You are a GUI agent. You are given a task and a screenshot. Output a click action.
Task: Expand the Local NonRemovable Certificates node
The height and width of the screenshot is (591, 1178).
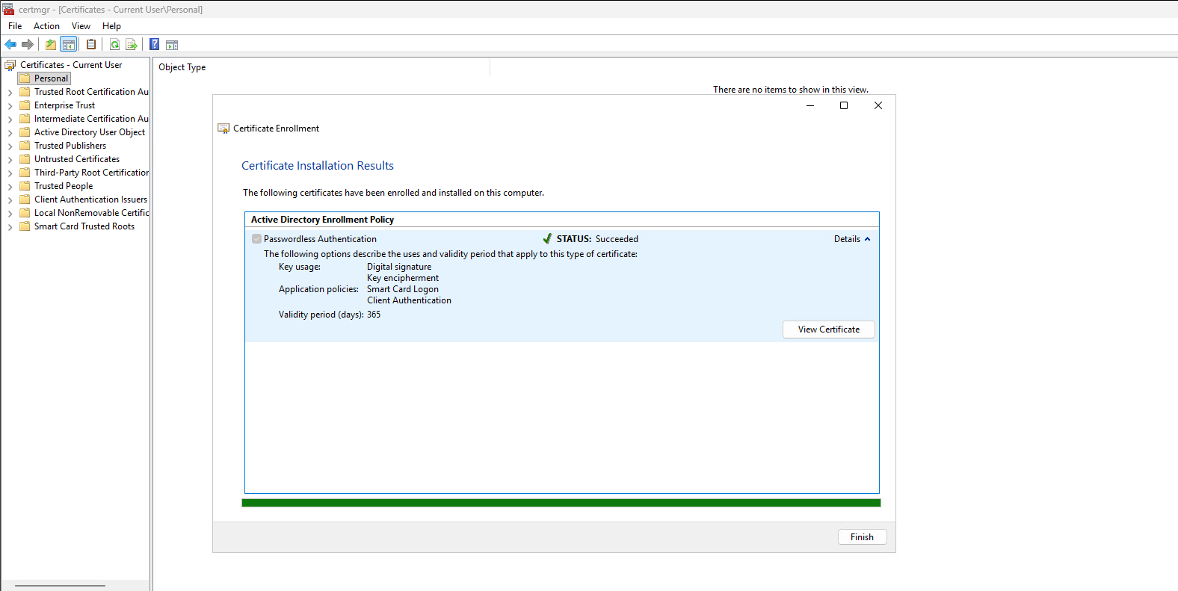(x=10, y=214)
